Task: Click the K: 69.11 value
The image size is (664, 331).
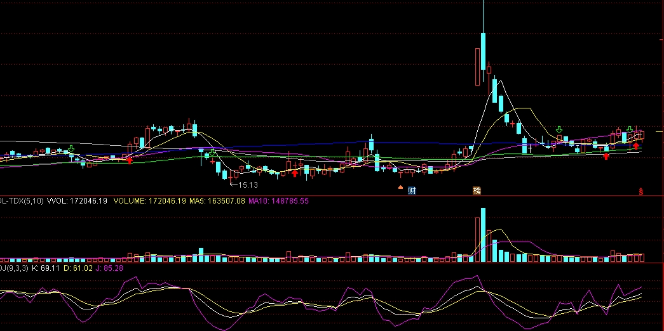Action: coord(46,268)
